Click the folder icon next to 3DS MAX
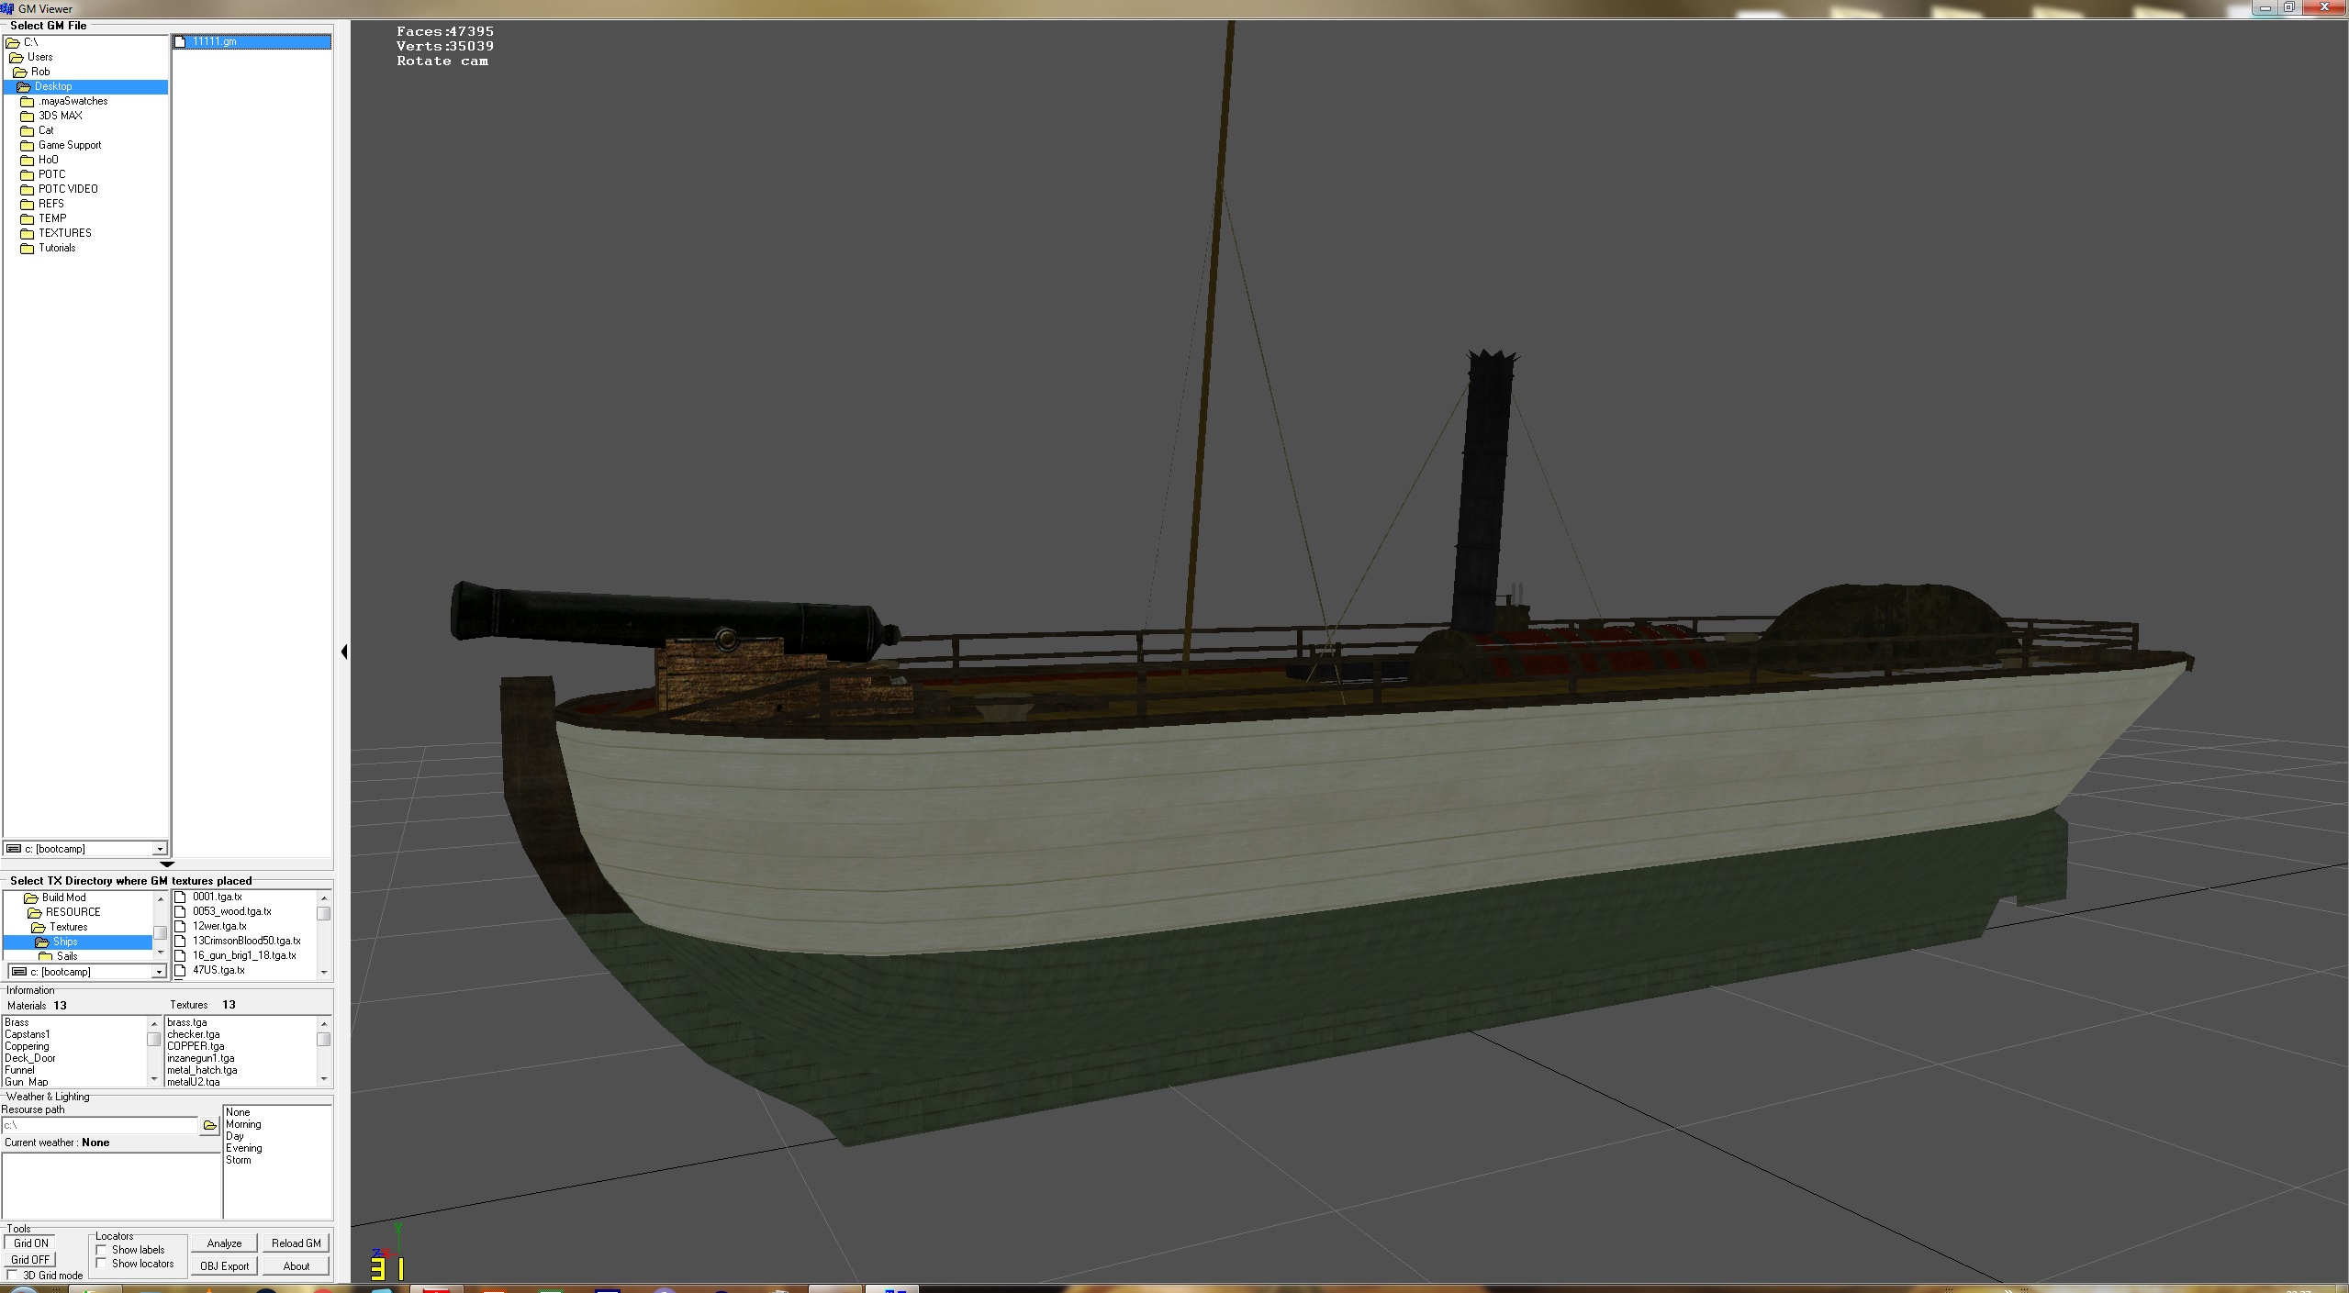The image size is (2349, 1293). (x=27, y=116)
